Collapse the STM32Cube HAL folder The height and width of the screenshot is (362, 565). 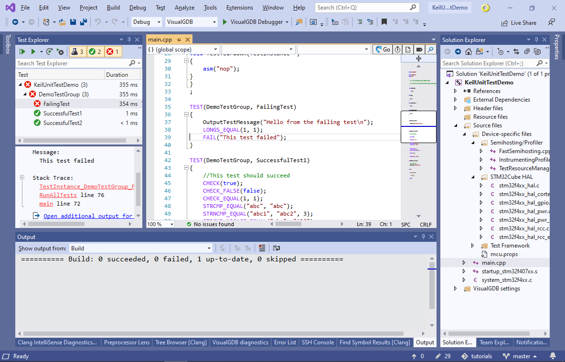(473, 177)
